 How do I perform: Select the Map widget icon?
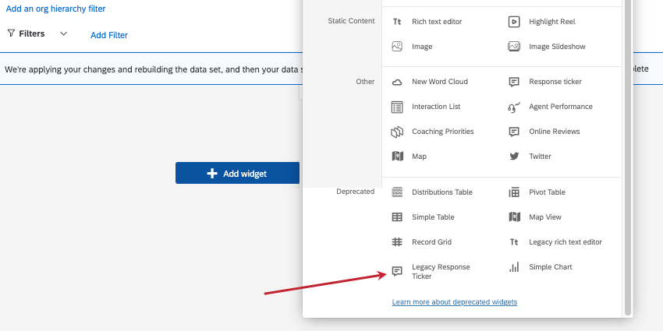tap(398, 157)
